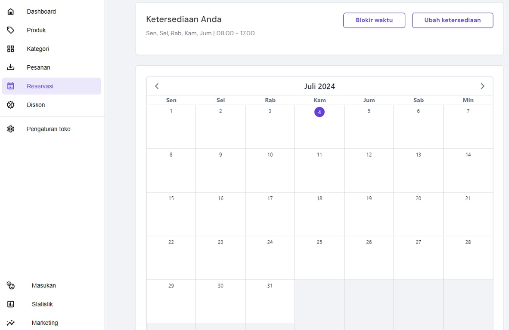Click the Reservasi calendar icon
Image resolution: width=509 pixels, height=330 pixels.
coord(11,86)
